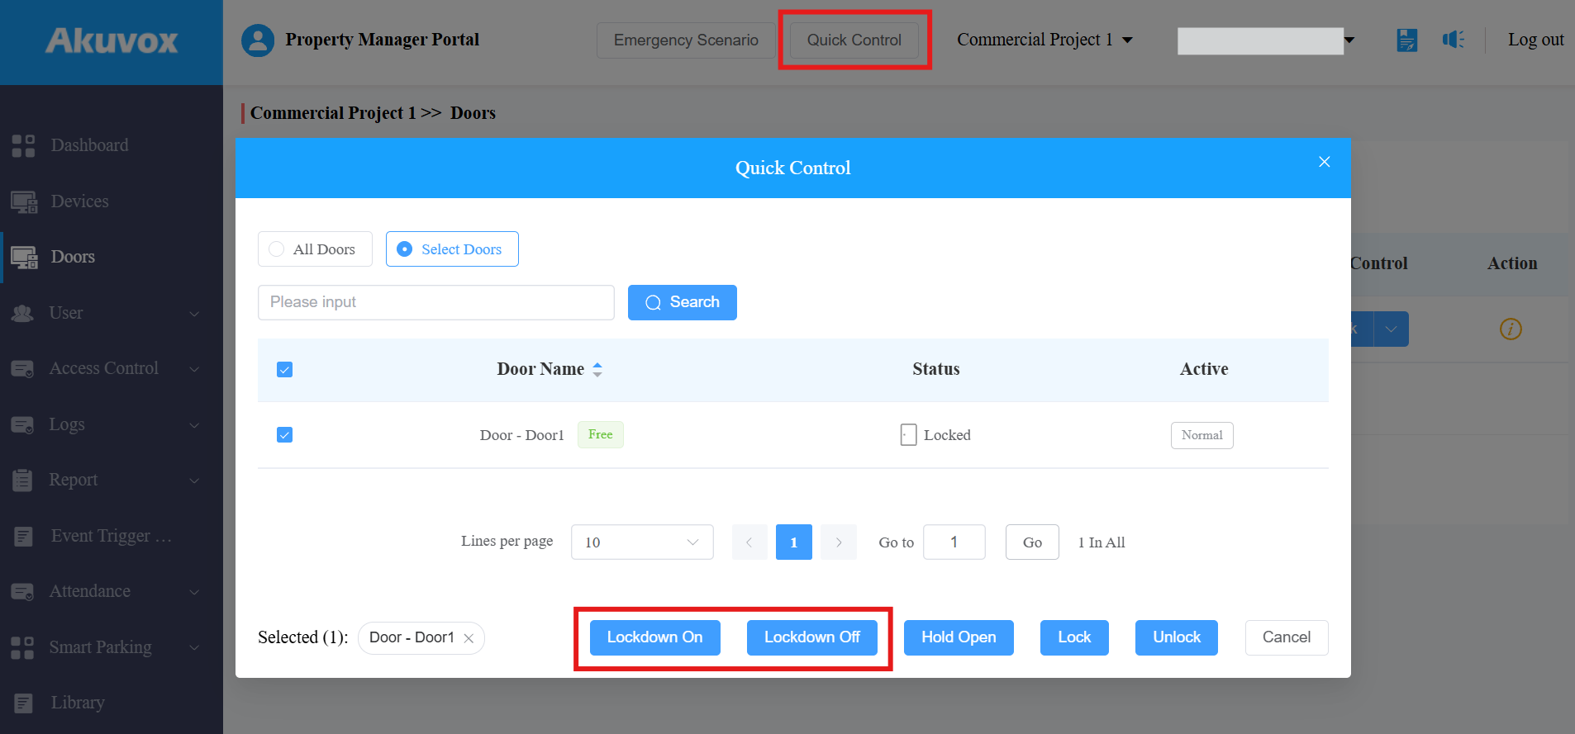Click the property manager avatar icon

[x=258, y=40]
